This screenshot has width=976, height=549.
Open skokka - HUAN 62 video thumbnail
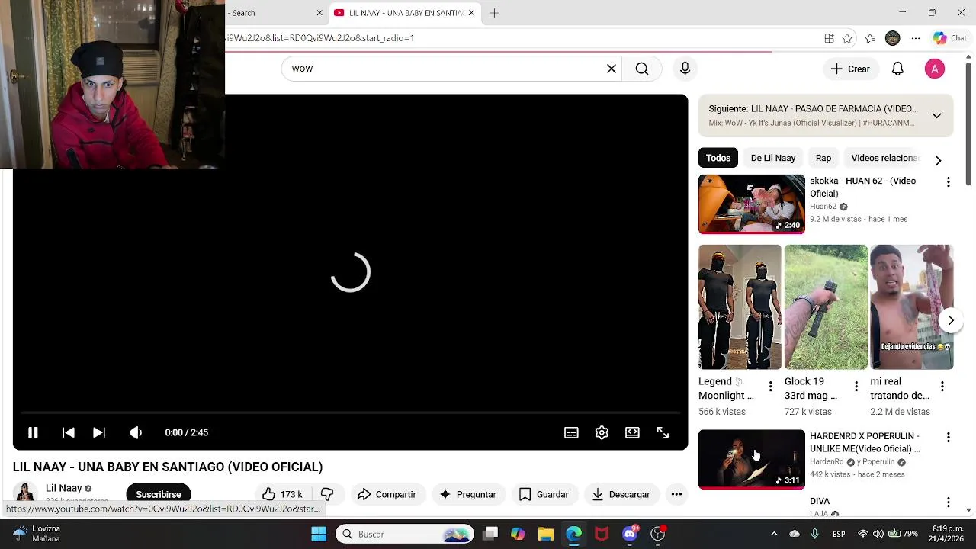click(x=751, y=204)
